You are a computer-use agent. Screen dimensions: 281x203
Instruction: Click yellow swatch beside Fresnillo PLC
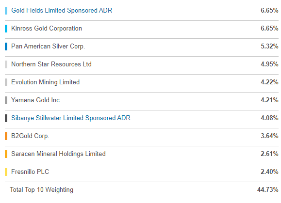[x=6, y=172]
